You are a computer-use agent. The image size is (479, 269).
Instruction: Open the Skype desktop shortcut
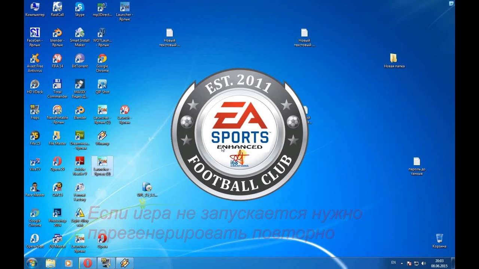80,9
